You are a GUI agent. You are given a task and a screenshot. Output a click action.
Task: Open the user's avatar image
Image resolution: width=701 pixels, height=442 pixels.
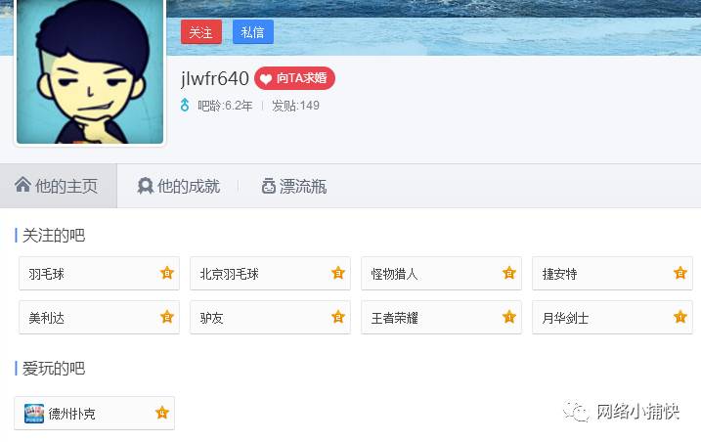point(90,71)
